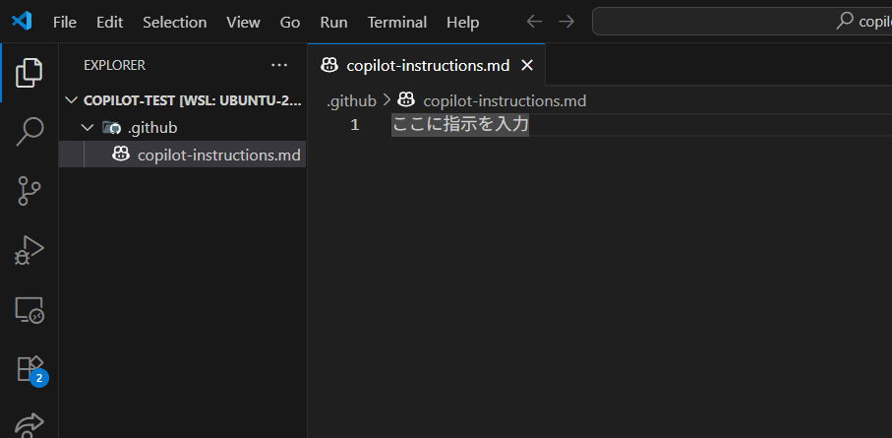Click the Copilot icon in the breadcrumb
This screenshot has width=892, height=438.
[x=406, y=100]
